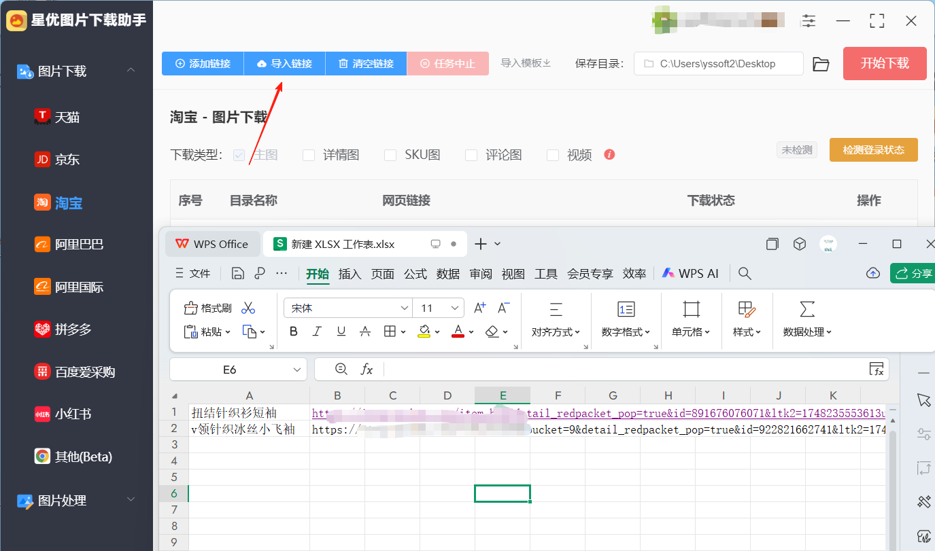The height and width of the screenshot is (551, 935).
Task: Click the select all corner triangle
Action: pyautogui.click(x=175, y=396)
